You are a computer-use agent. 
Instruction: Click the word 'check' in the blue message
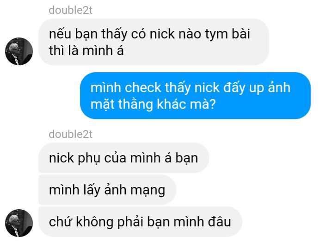tap(143, 87)
